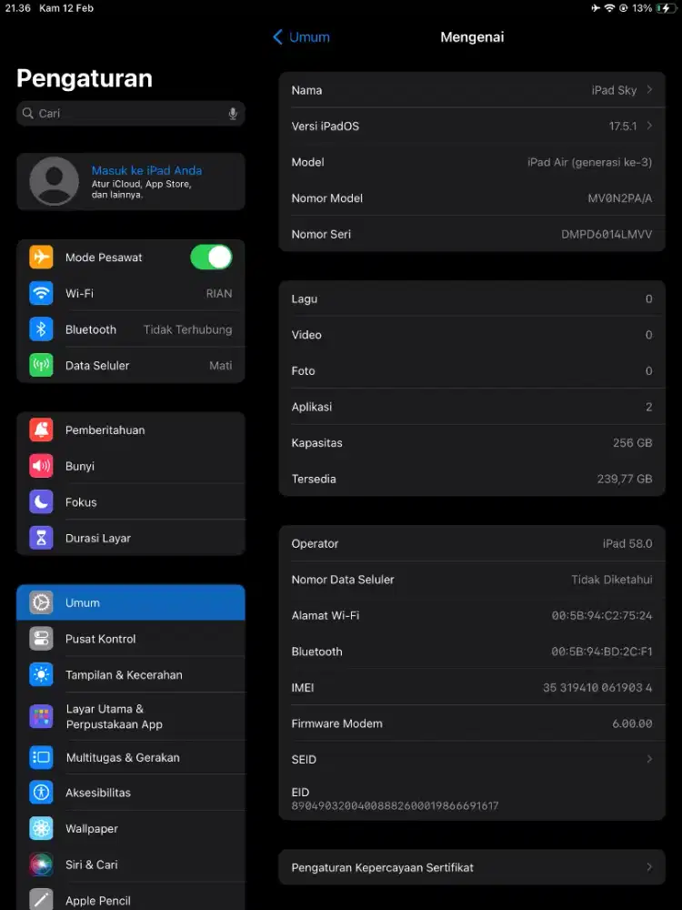Screen dimensions: 682x910
Task: Tap the Kapasitas 256 GB value
Action: click(x=633, y=443)
